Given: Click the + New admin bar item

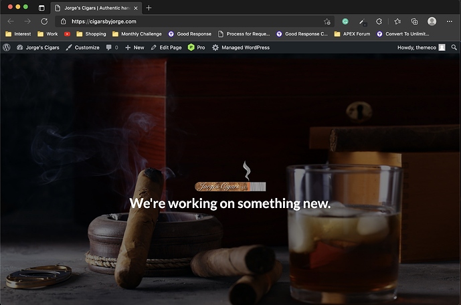Looking at the screenshot, I should click(134, 47).
